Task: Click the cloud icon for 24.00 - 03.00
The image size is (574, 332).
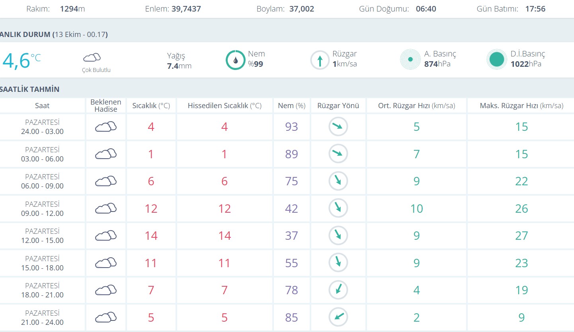Action: [x=105, y=127]
